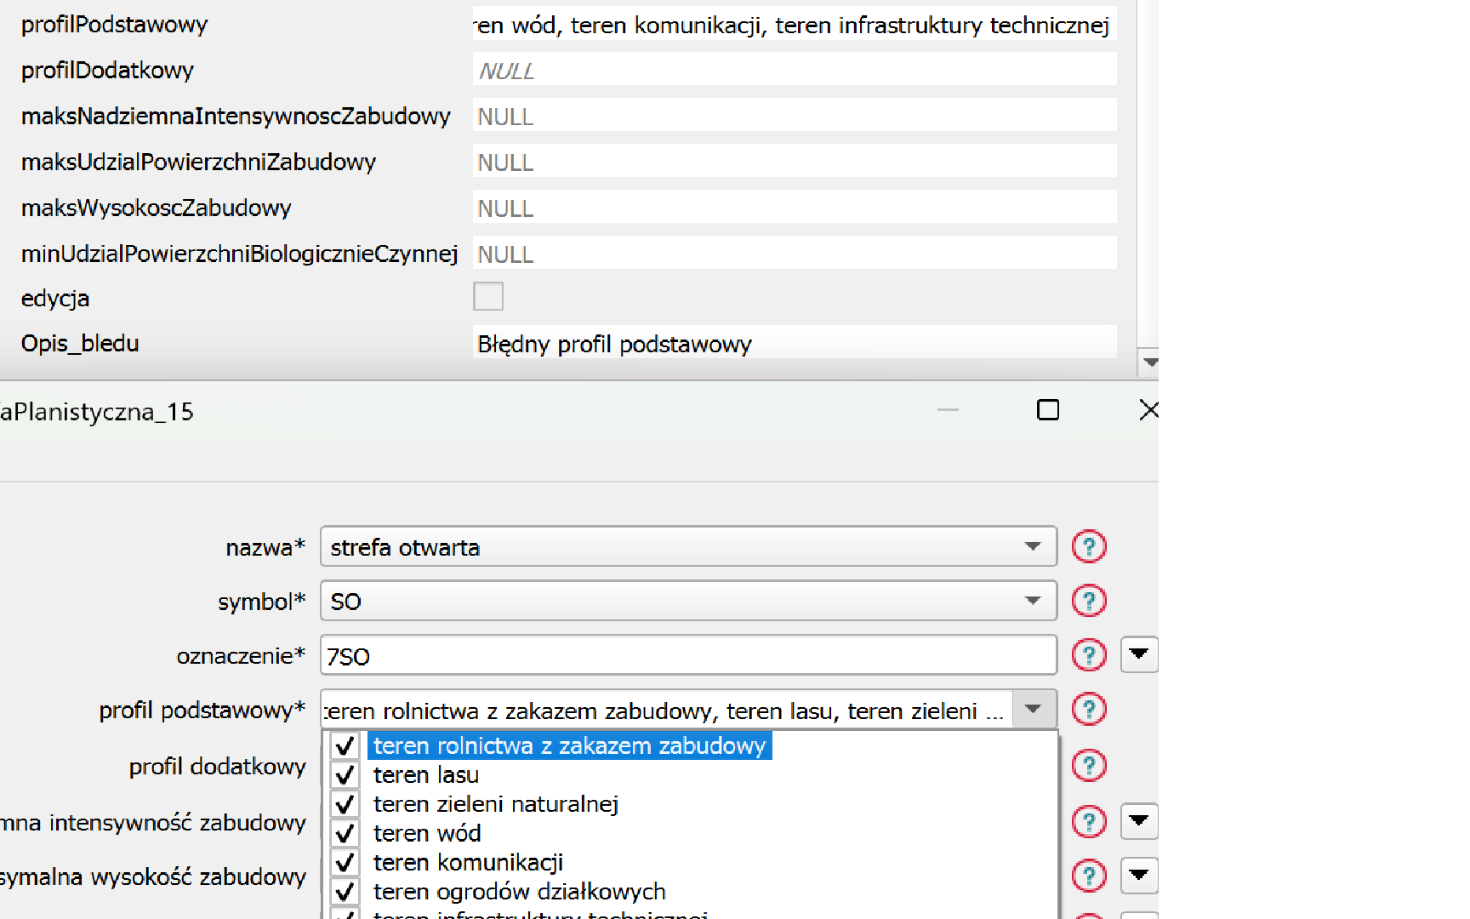The image size is (1470, 919).
Task: Select teren komunikacji in the list
Action: pyautogui.click(x=468, y=863)
